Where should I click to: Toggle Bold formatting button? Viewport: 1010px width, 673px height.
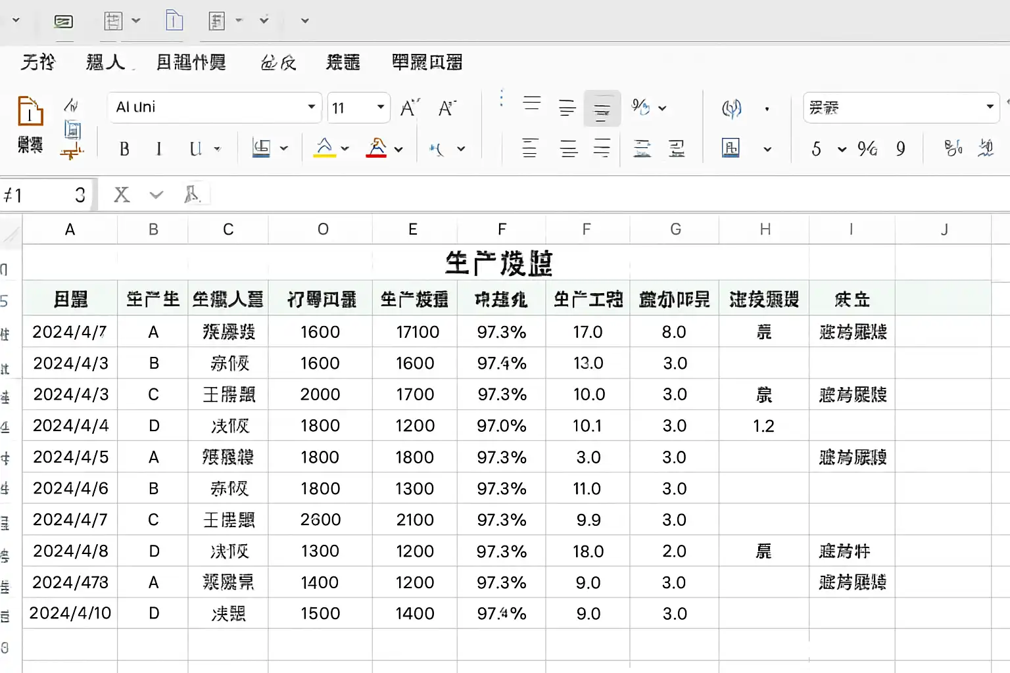[x=124, y=149]
